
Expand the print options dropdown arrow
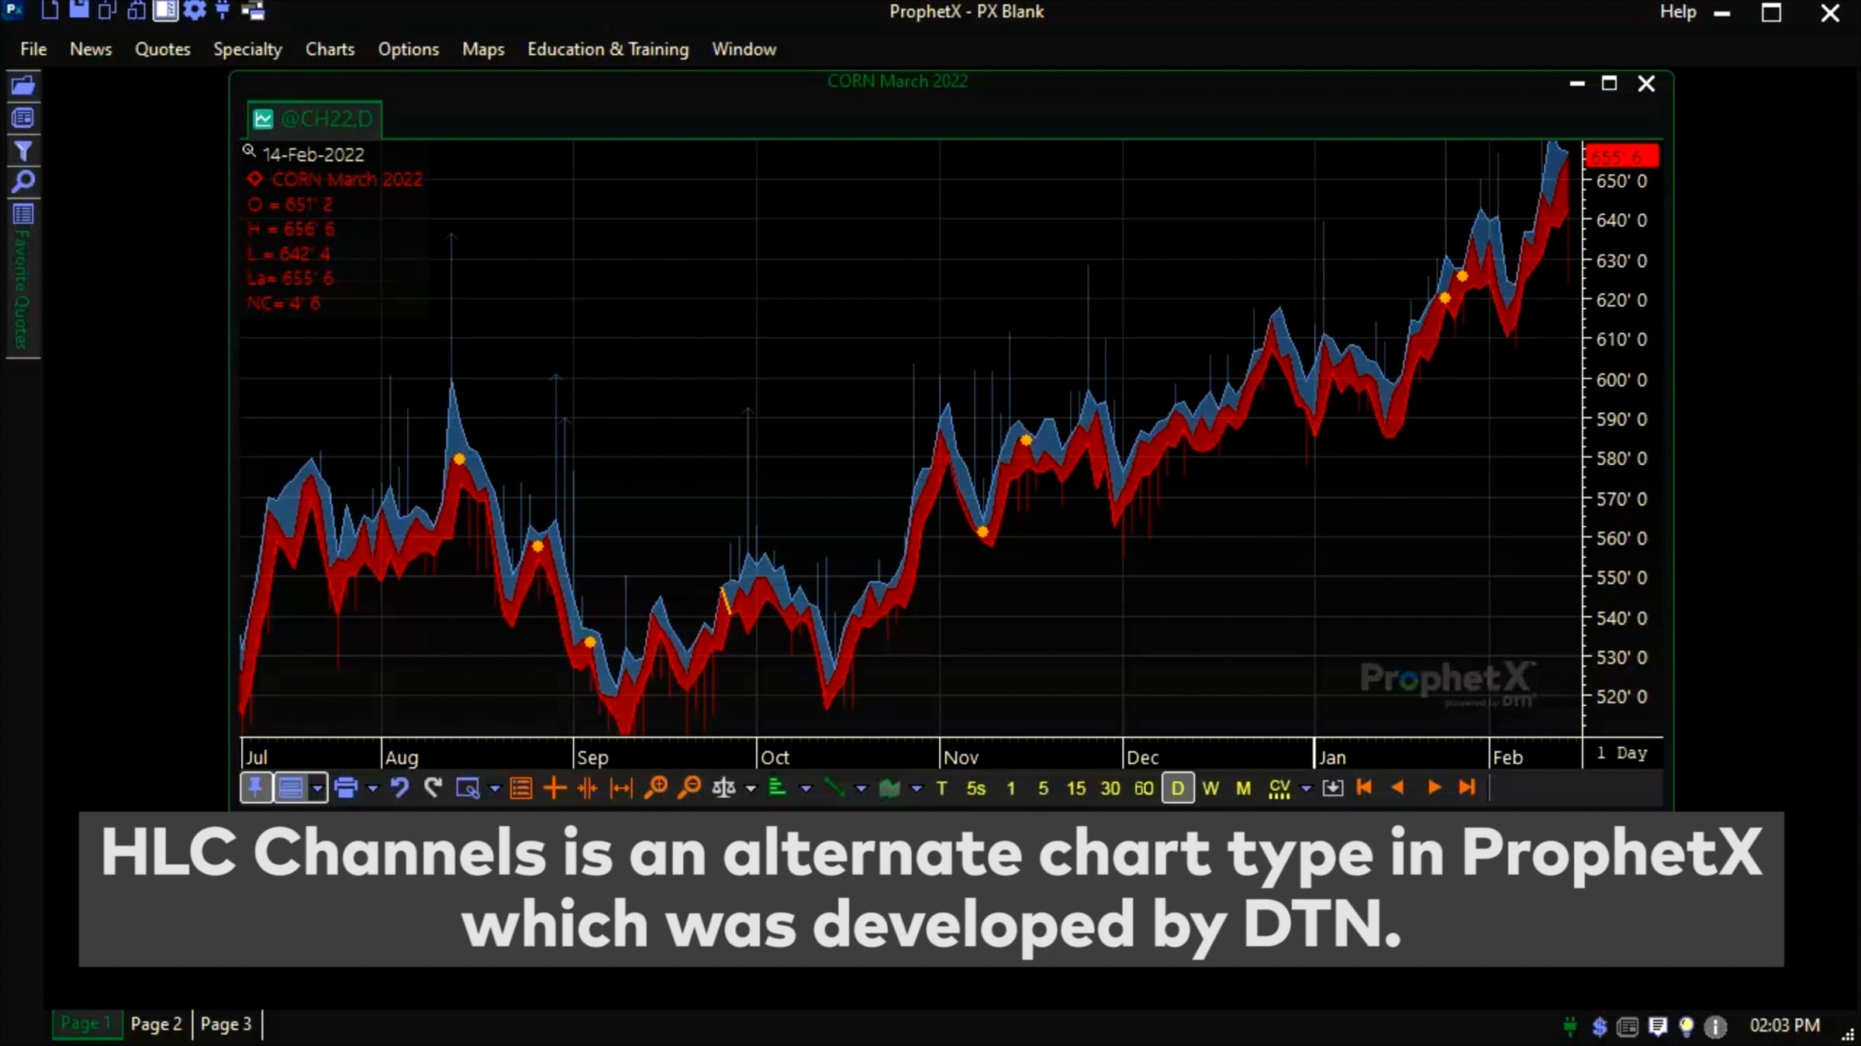373,789
